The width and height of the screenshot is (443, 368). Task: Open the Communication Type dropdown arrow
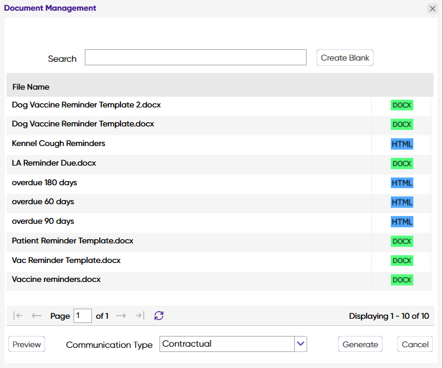pyautogui.click(x=301, y=344)
